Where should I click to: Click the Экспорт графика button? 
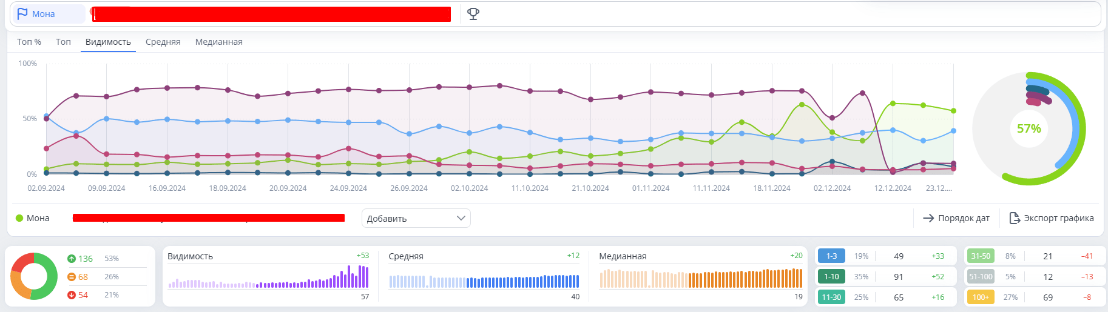pos(1052,218)
